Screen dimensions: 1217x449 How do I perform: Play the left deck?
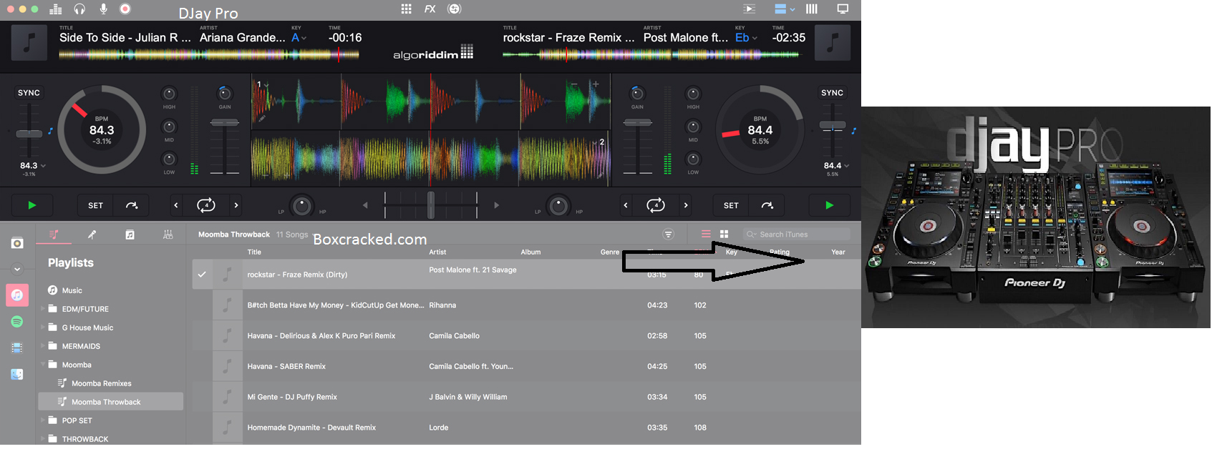click(31, 205)
